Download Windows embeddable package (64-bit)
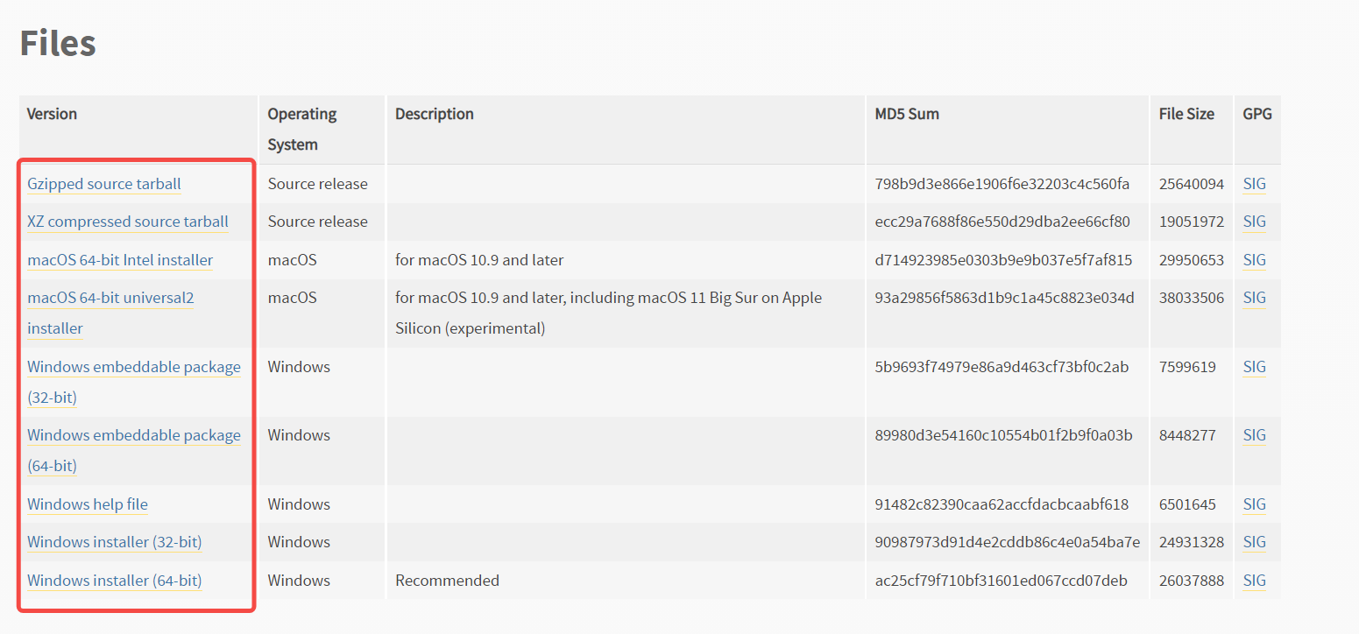This screenshot has height=634, width=1359. 133,435
